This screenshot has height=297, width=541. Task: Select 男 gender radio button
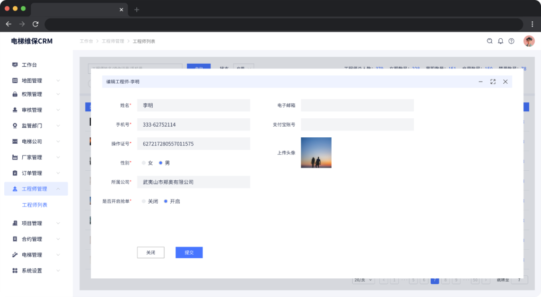pyautogui.click(x=160, y=163)
